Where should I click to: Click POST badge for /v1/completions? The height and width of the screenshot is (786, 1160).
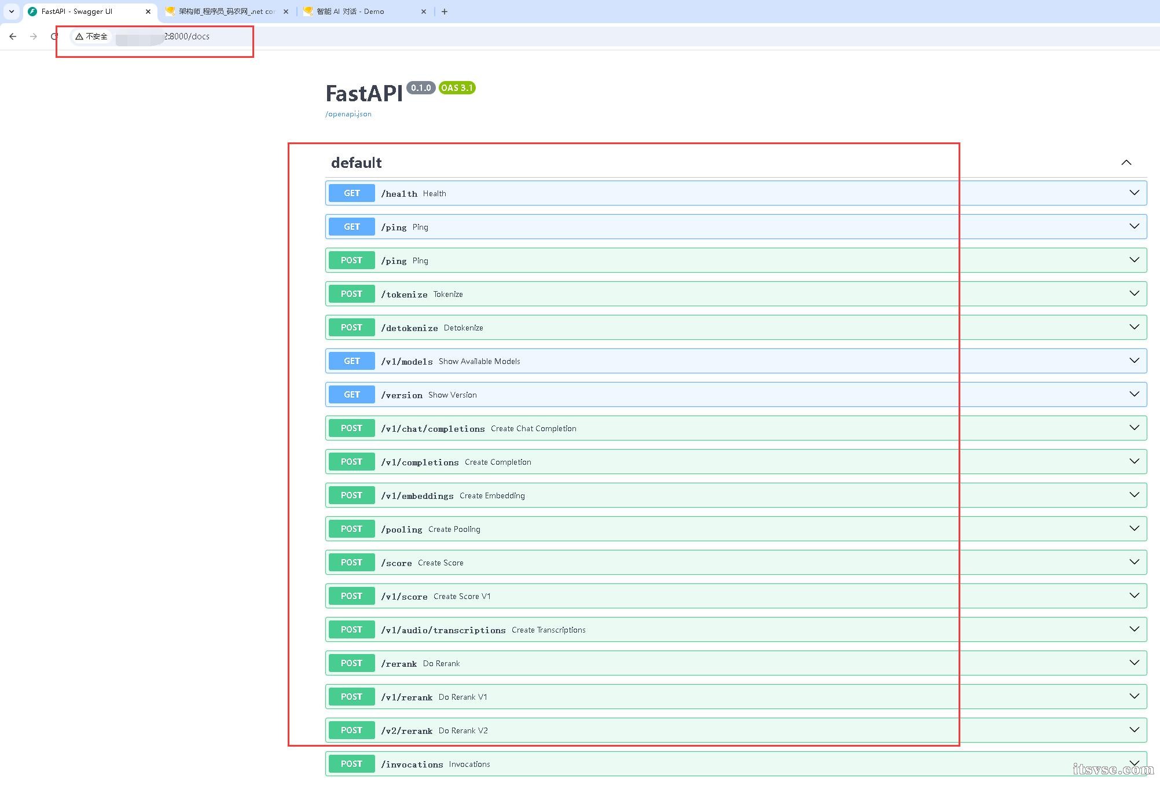pos(352,462)
